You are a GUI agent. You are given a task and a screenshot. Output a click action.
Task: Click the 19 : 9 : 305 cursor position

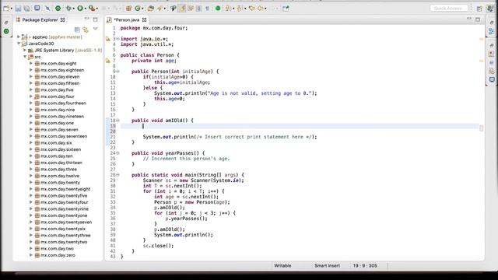(365, 266)
